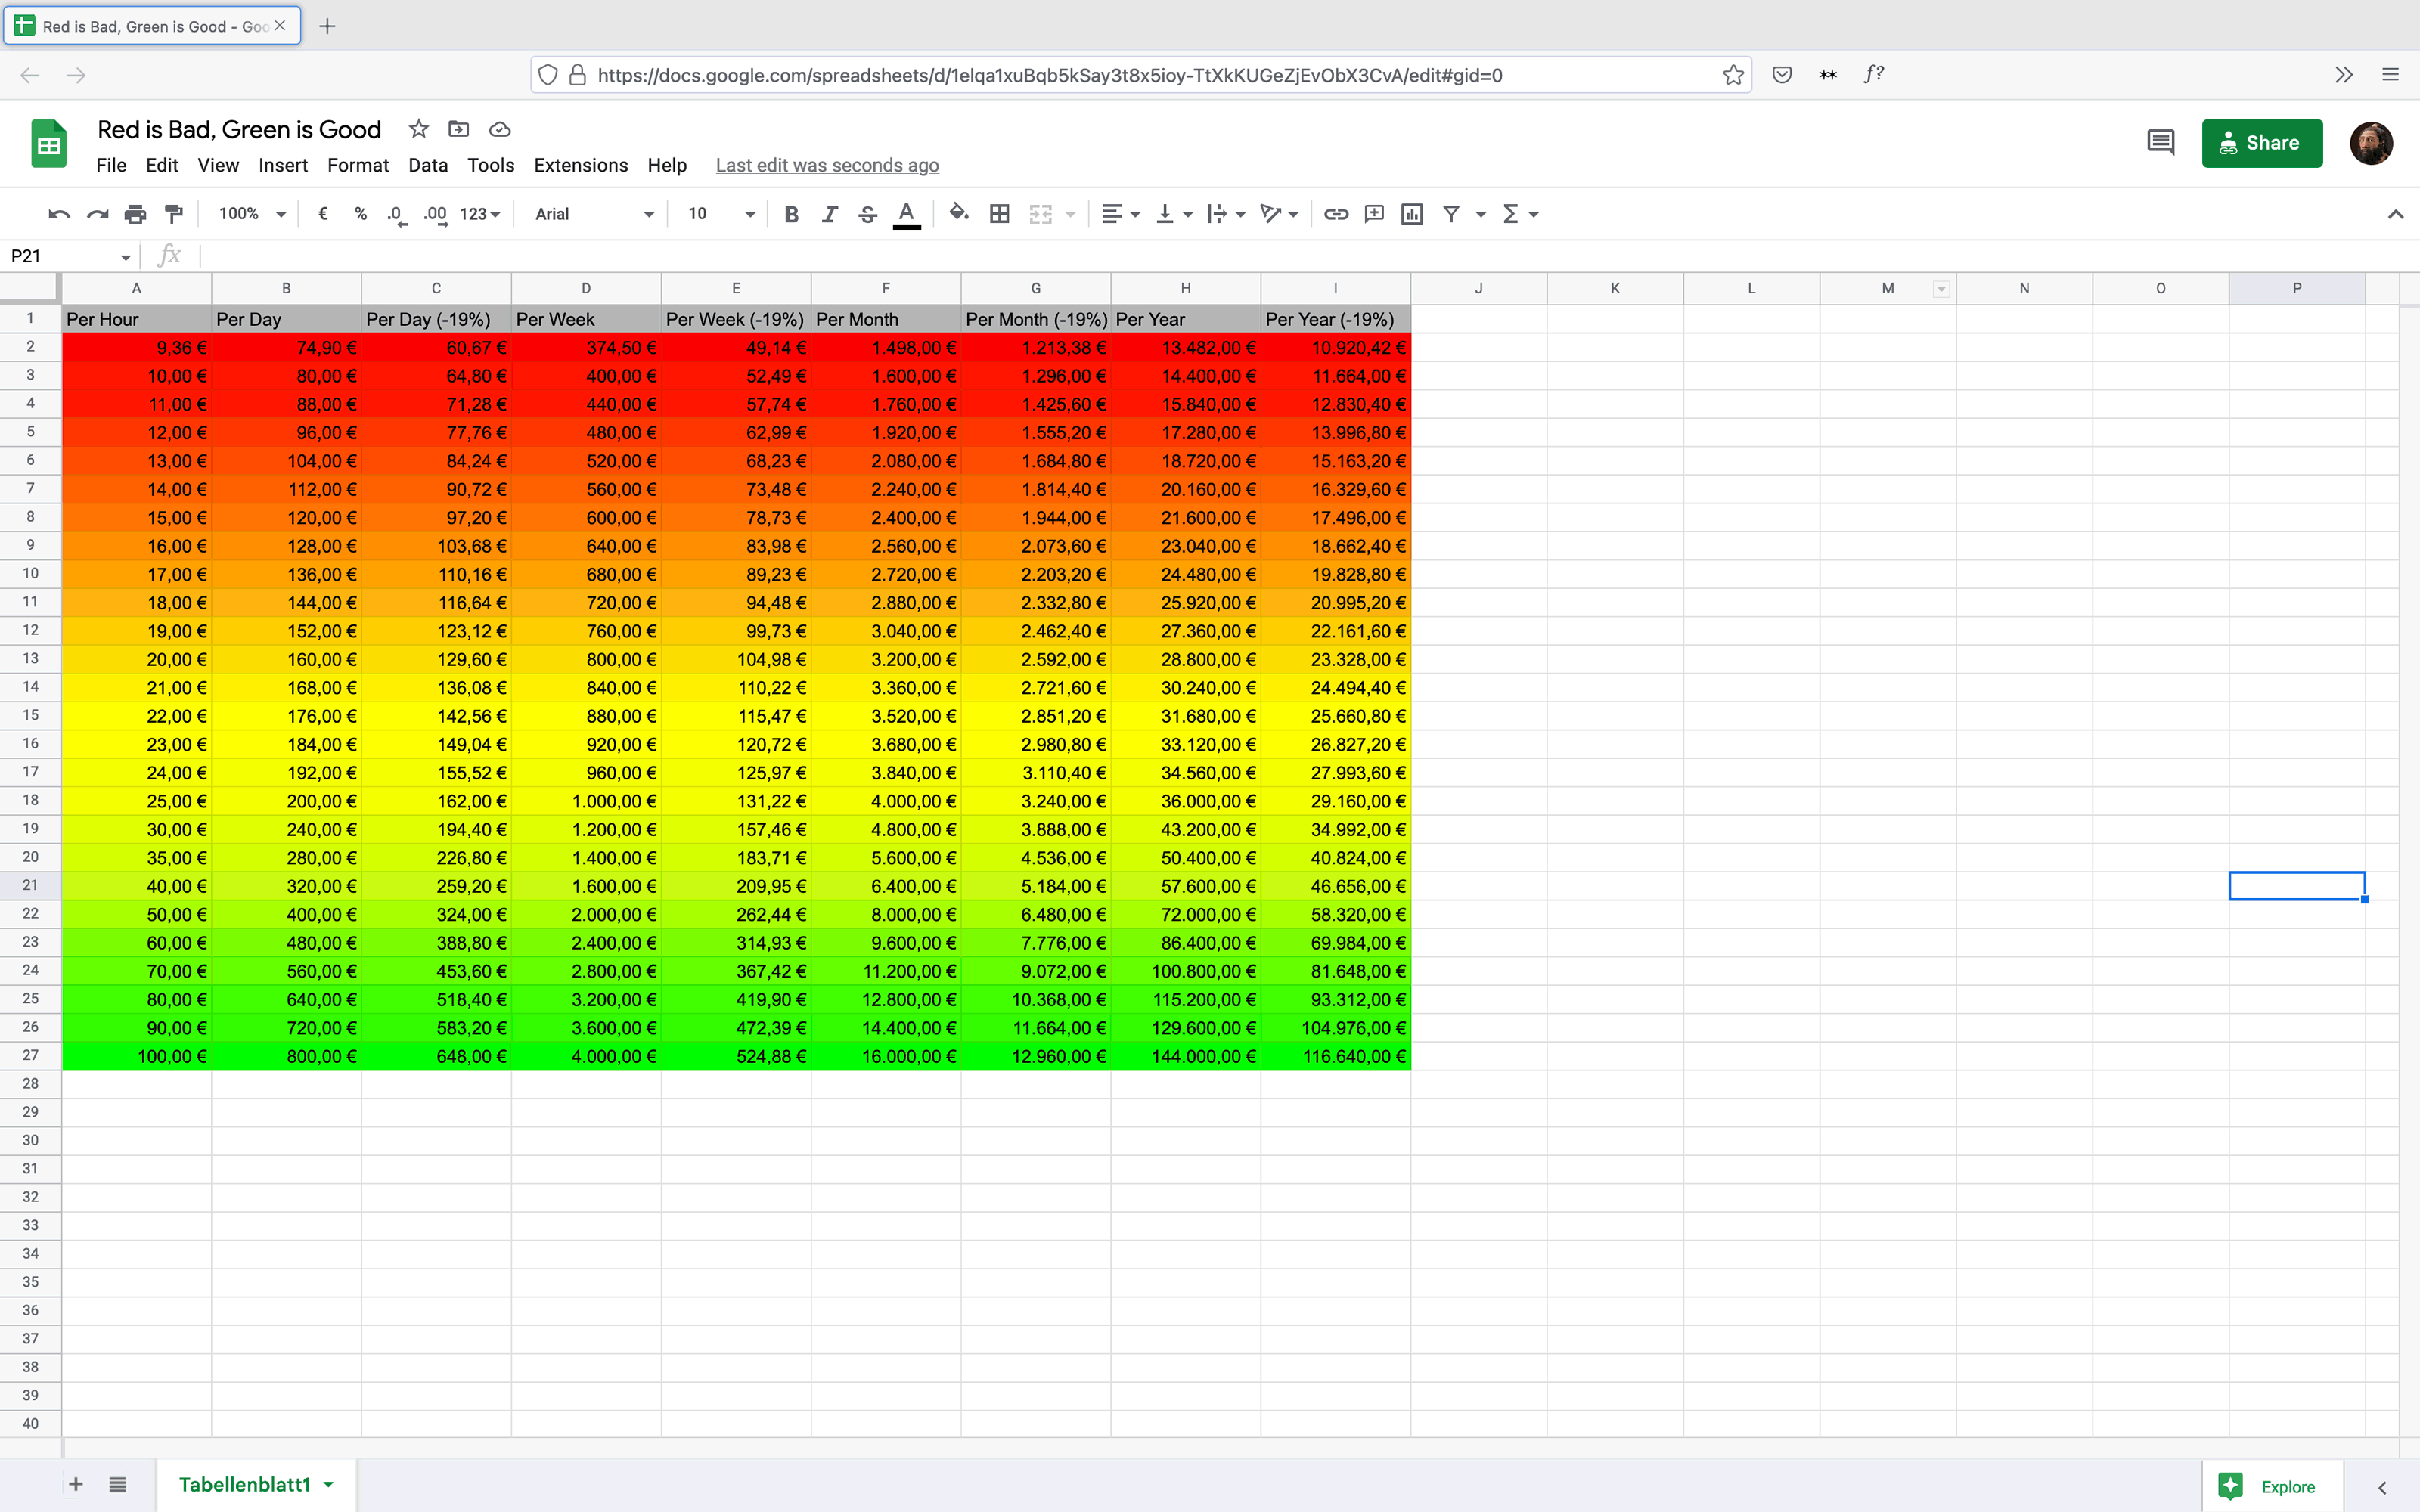
Task: Open the Extensions menu
Action: click(x=580, y=165)
